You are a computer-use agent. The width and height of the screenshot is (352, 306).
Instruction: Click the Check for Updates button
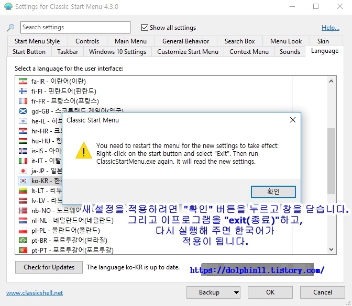49,267
